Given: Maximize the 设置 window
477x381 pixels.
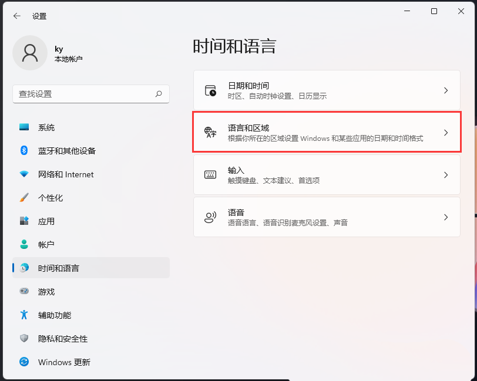Looking at the screenshot, I should (434, 11).
